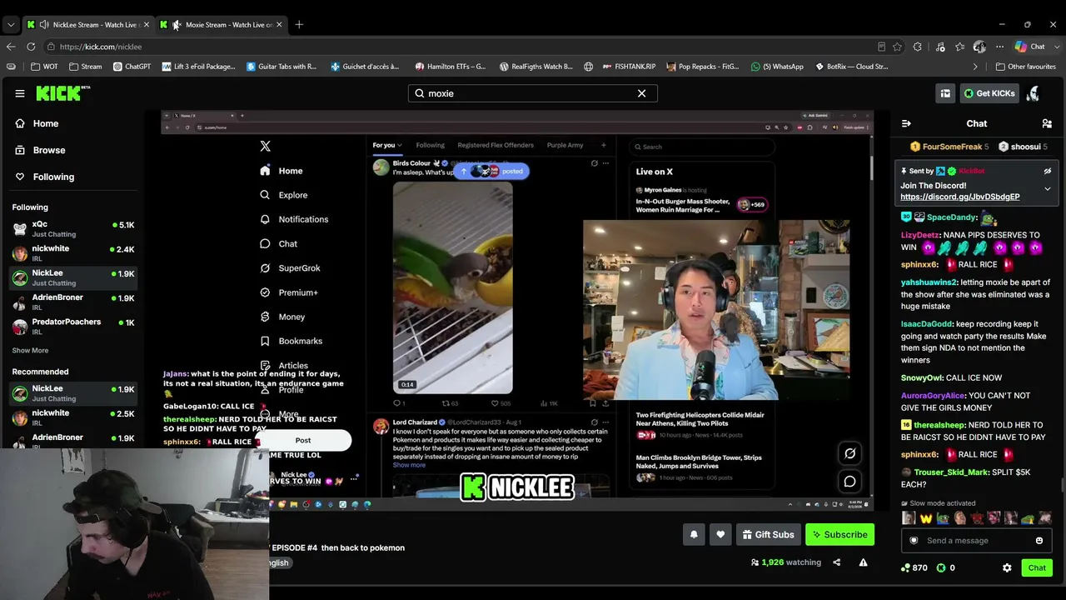Mute the NickLee Stream tab audio icon
Viewport: 1066px width, 600px height.
tap(43, 24)
